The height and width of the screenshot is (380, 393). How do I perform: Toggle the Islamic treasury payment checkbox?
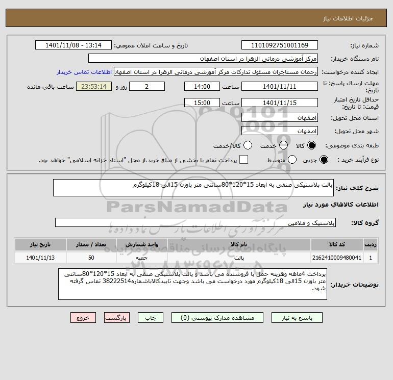(243, 160)
